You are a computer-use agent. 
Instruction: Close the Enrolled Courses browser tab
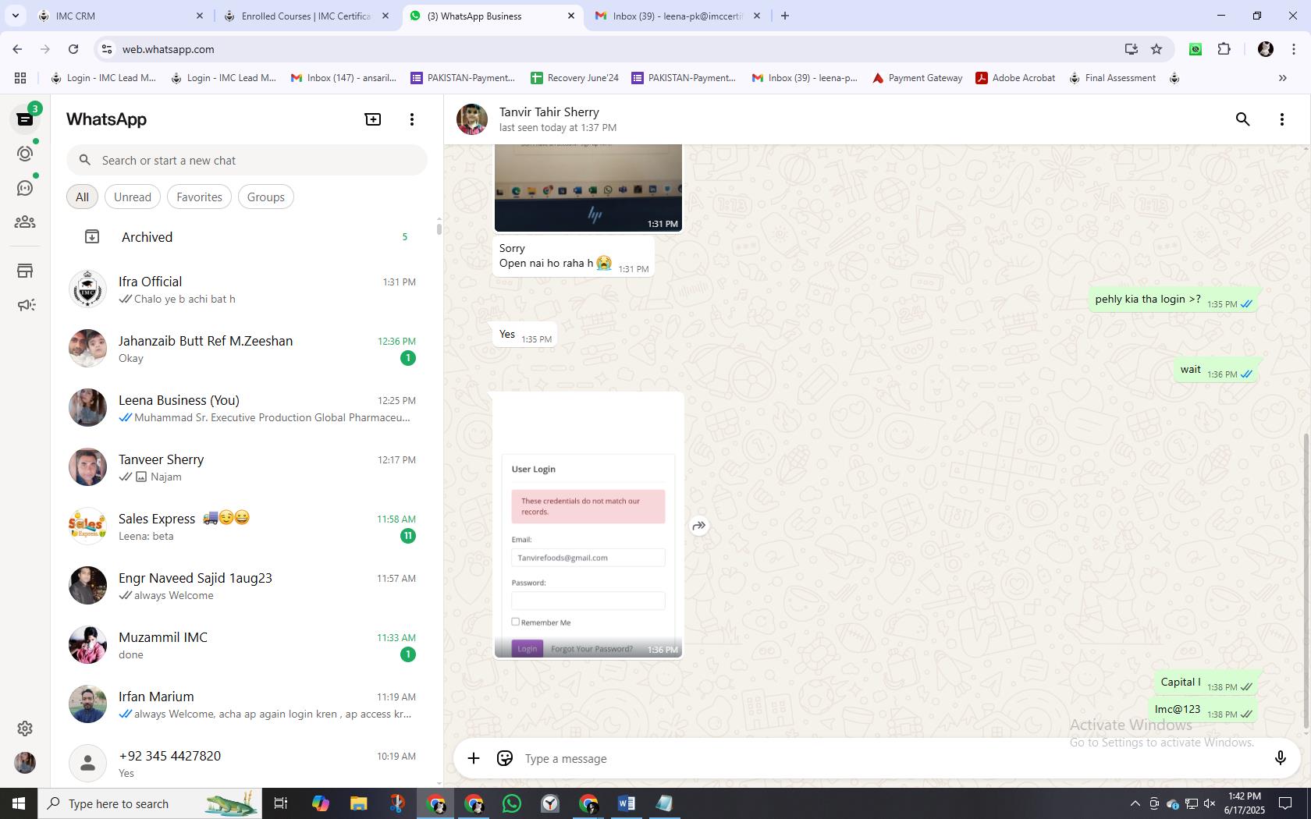(x=385, y=16)
